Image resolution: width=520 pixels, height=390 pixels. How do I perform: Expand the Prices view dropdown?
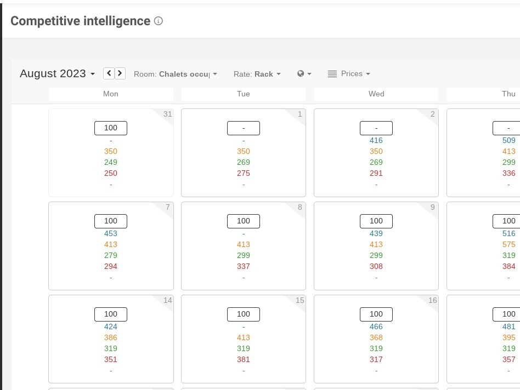pyautogui.click(x=355, y=73)
